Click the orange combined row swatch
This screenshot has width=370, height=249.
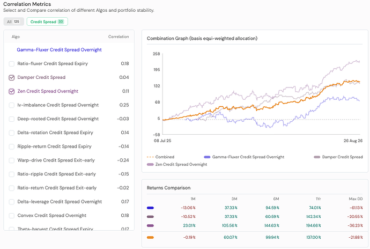tap(150, 237)
